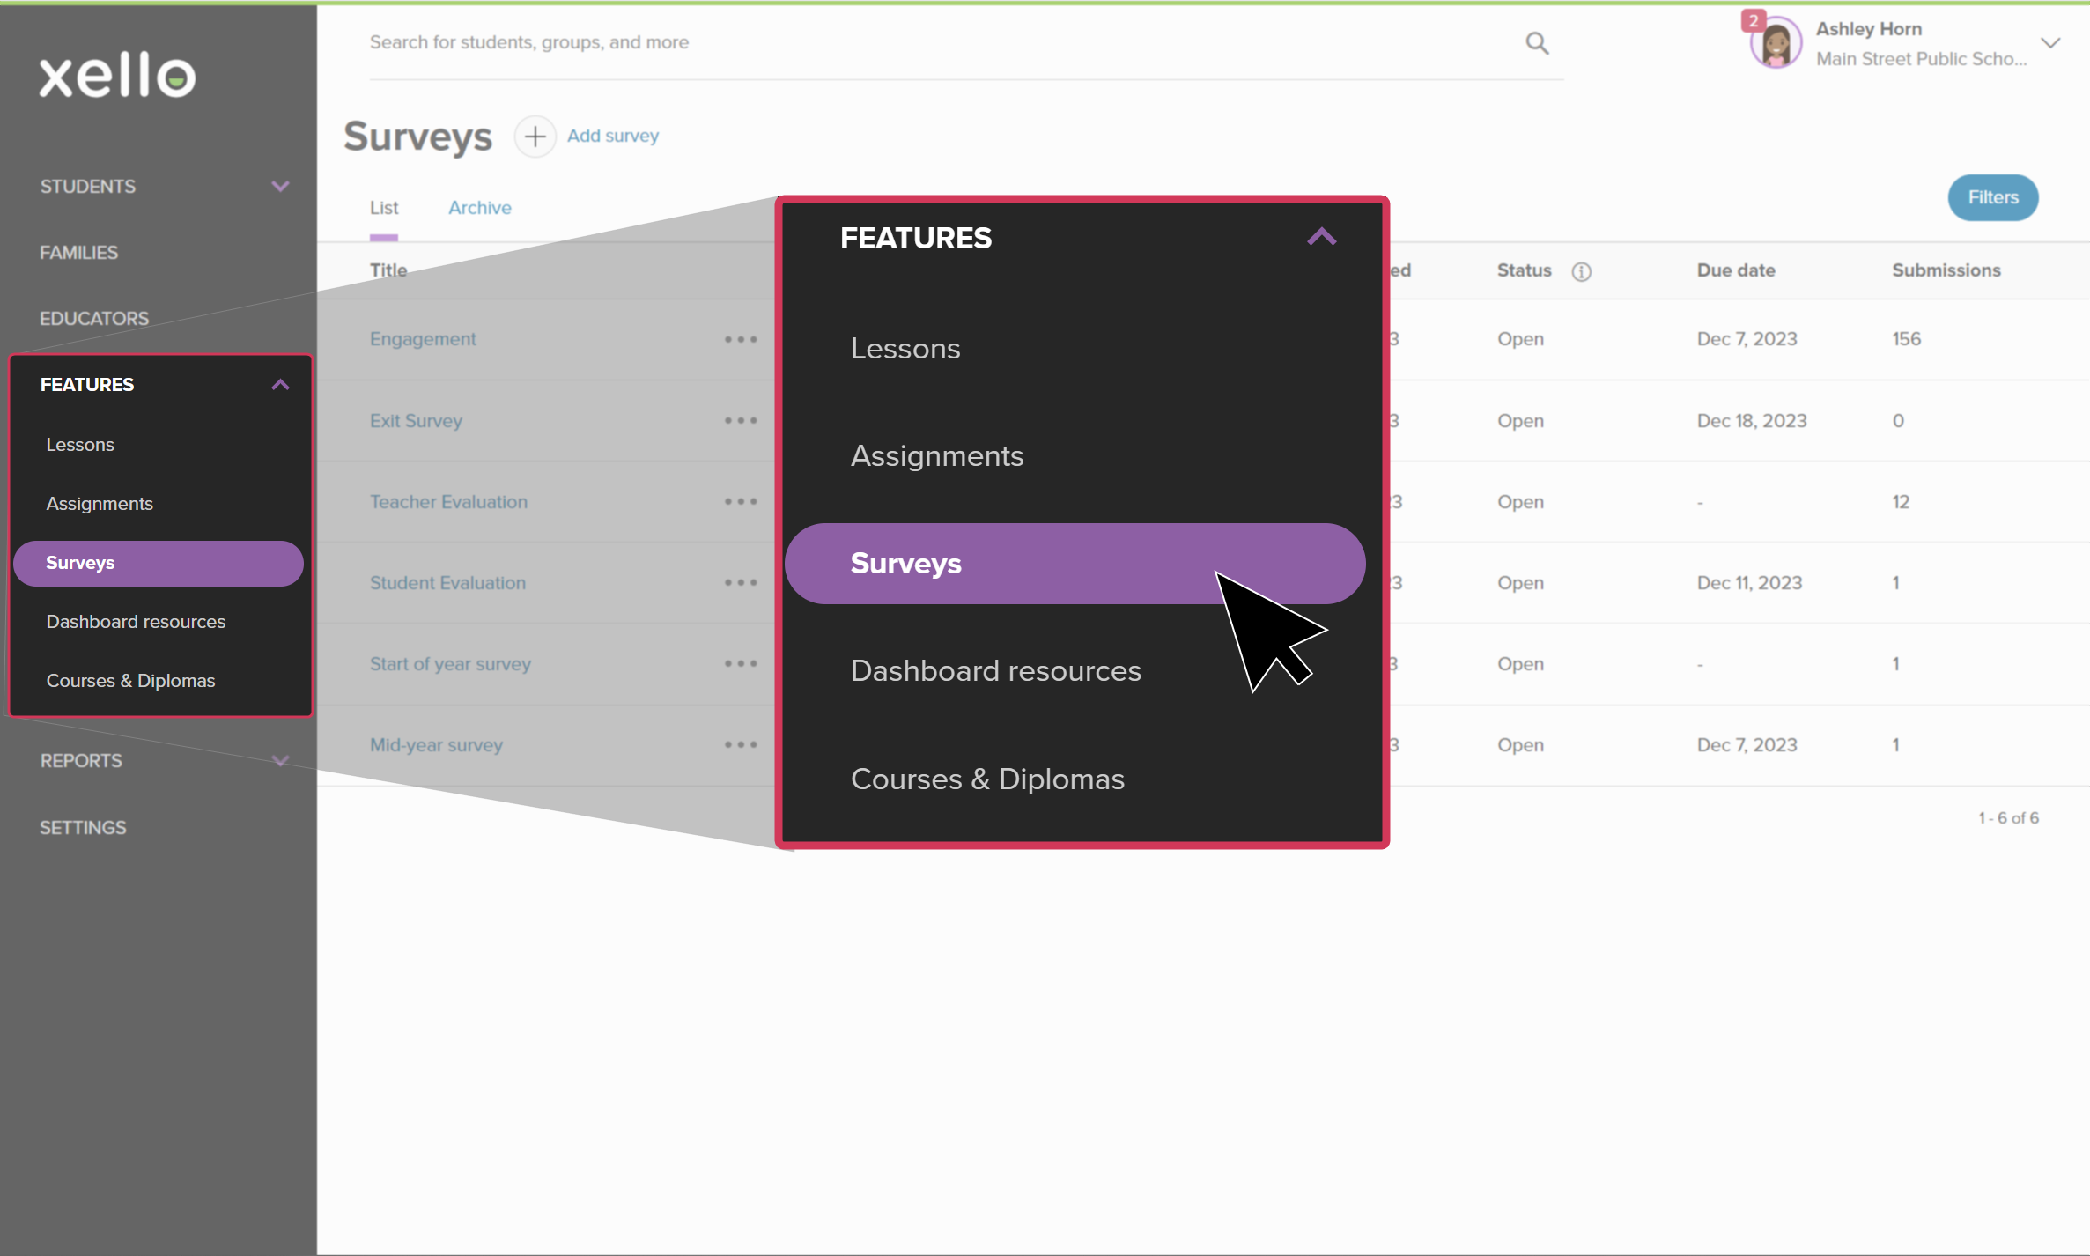Open the three-dot menu for Start of year survey

[x=741, y=663]
